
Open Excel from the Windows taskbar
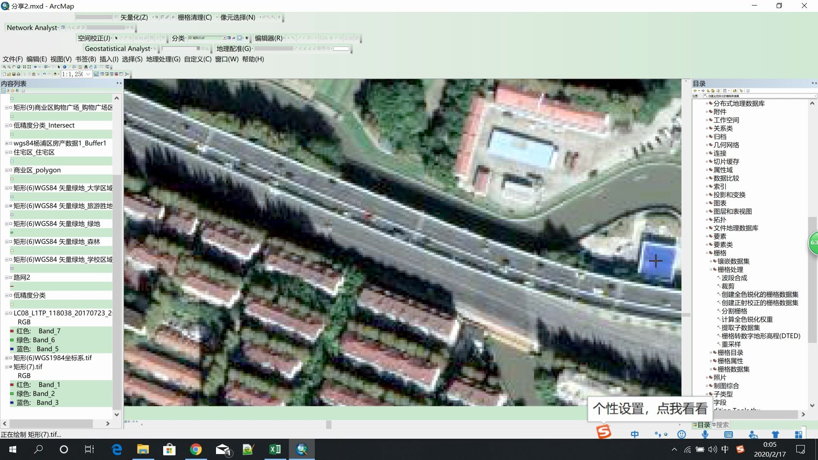(275, 449)
